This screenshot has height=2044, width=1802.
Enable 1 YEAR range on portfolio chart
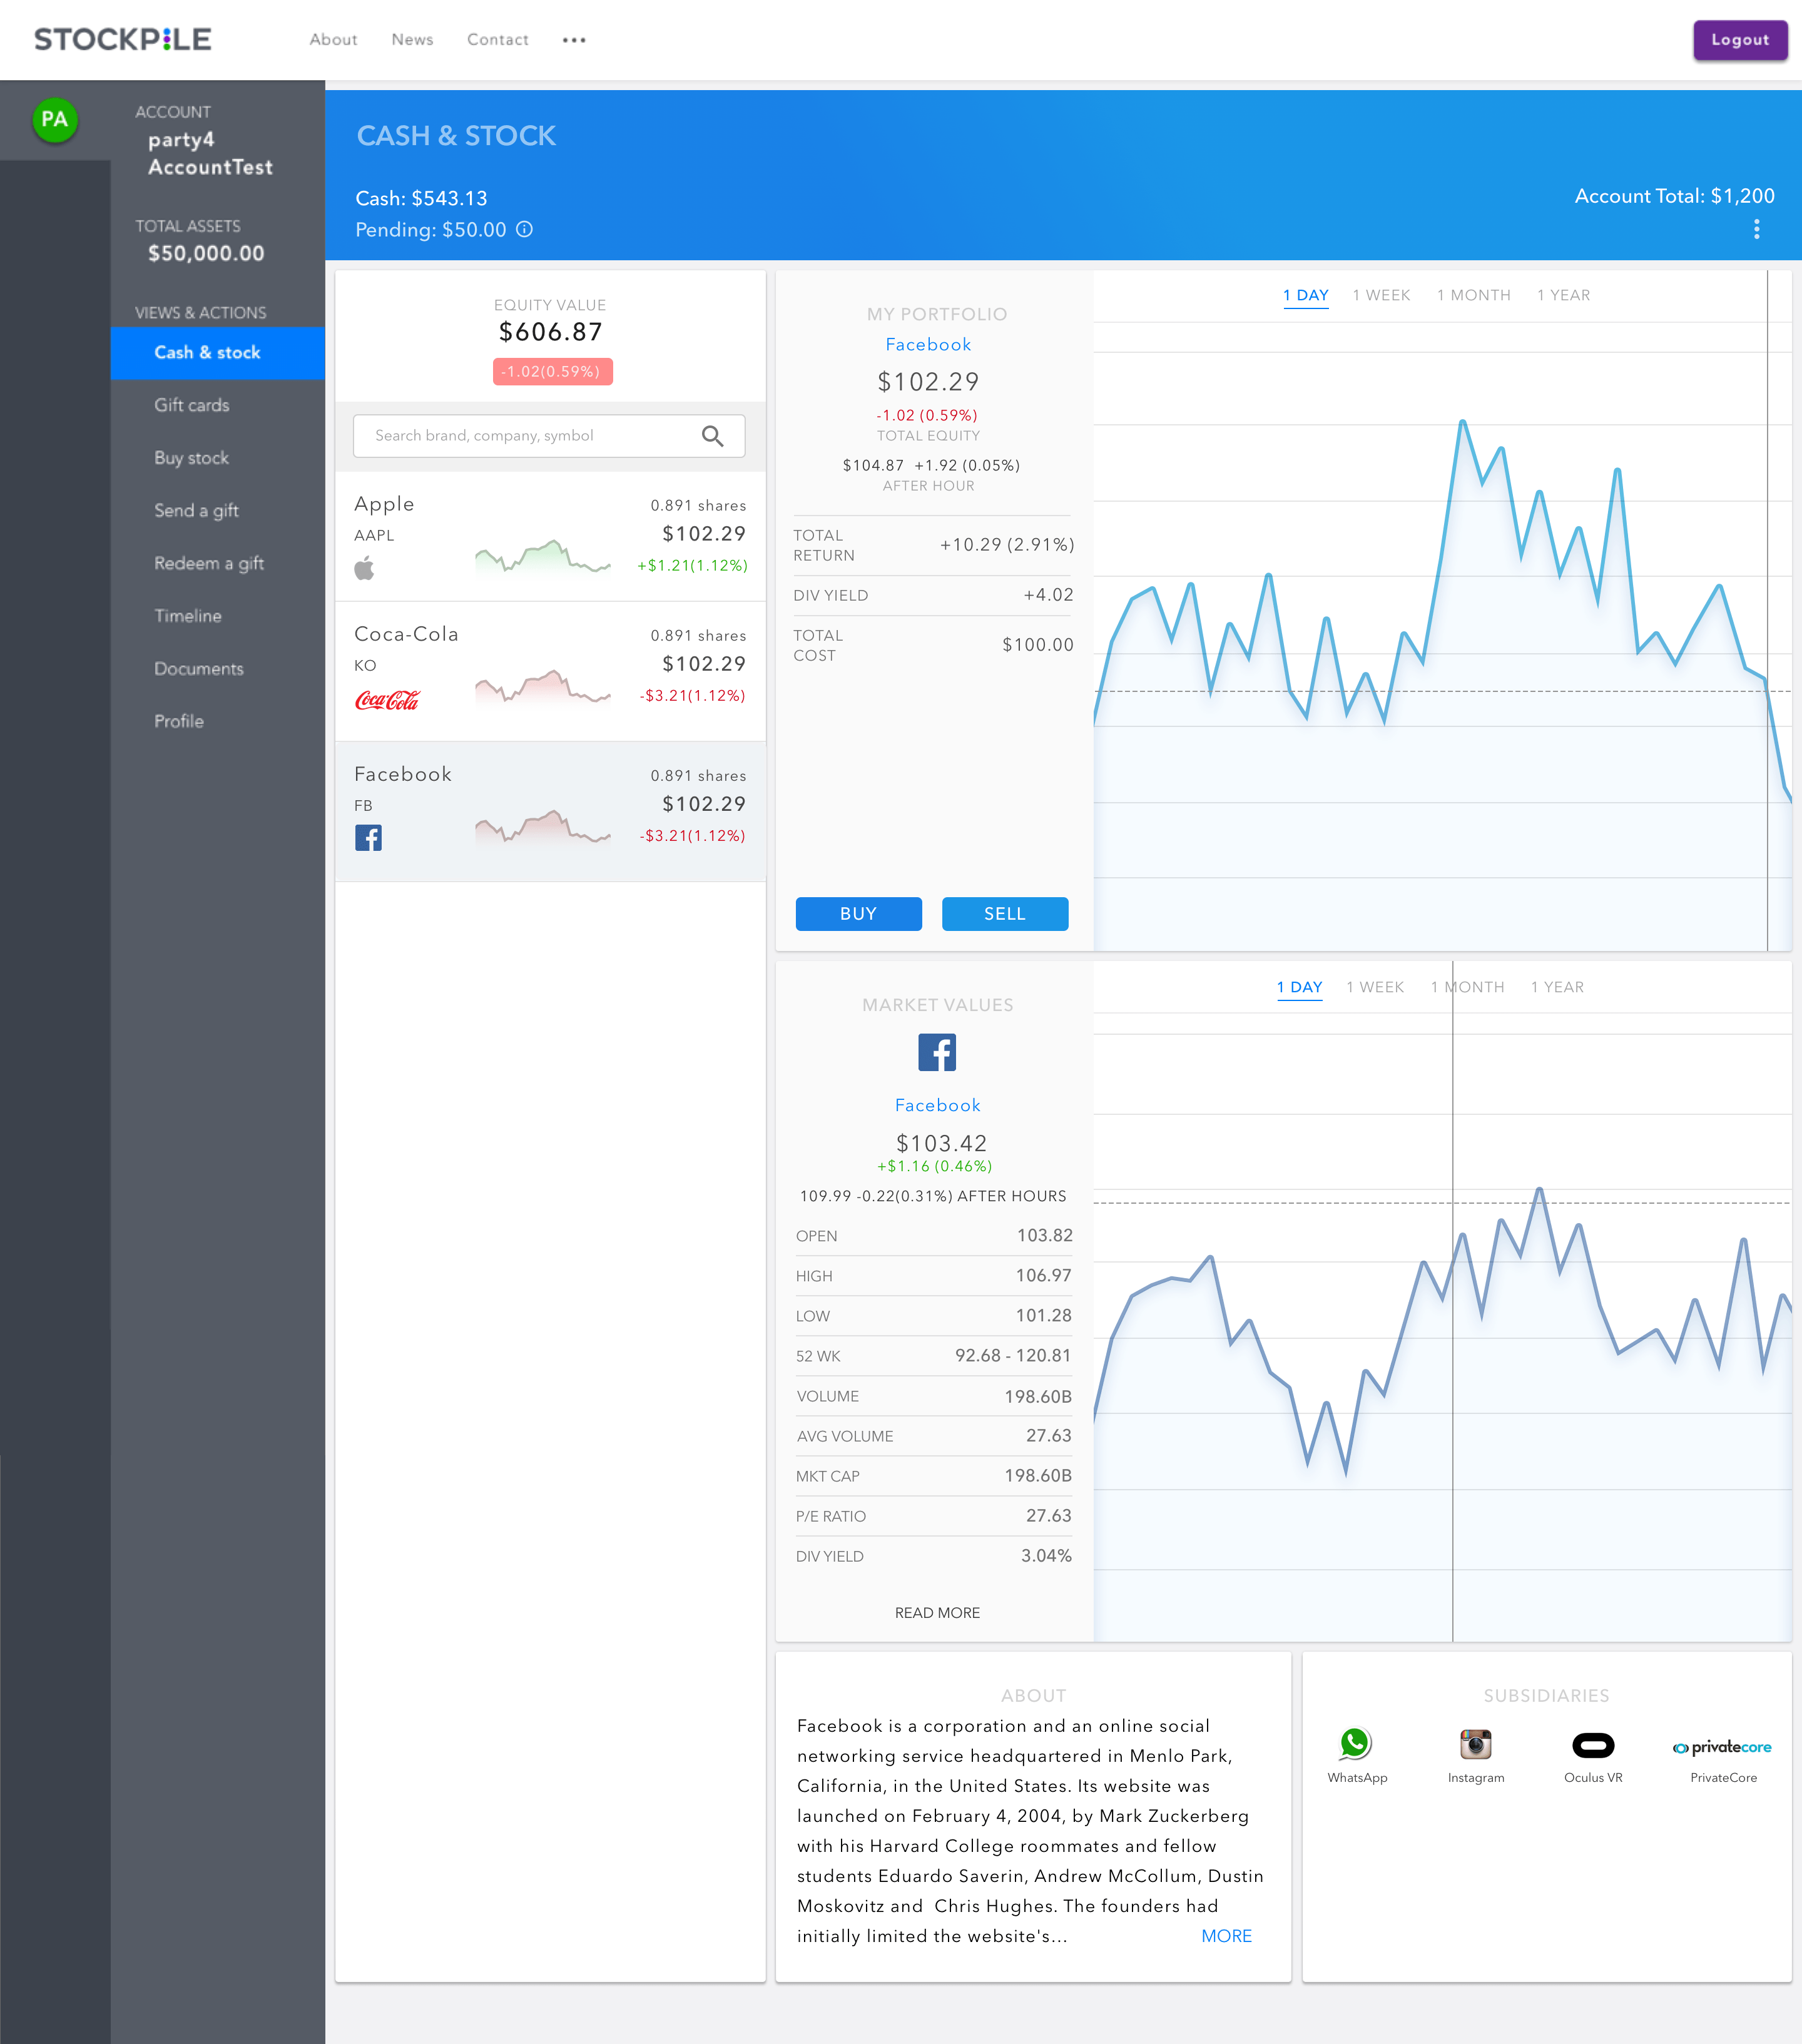click(1563, 295)
